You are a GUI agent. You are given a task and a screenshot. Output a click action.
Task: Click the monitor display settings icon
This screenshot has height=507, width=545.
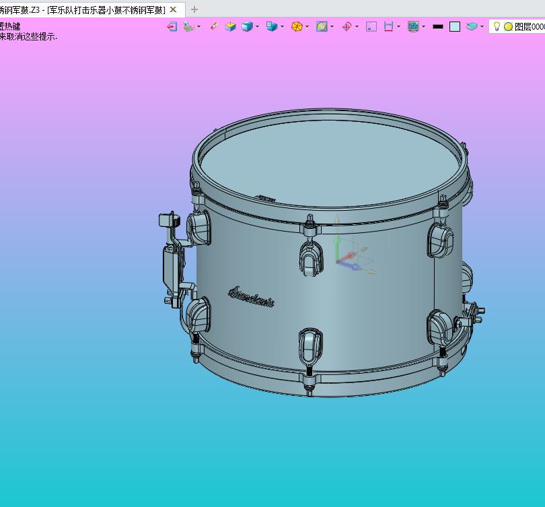tap(413, 27)
